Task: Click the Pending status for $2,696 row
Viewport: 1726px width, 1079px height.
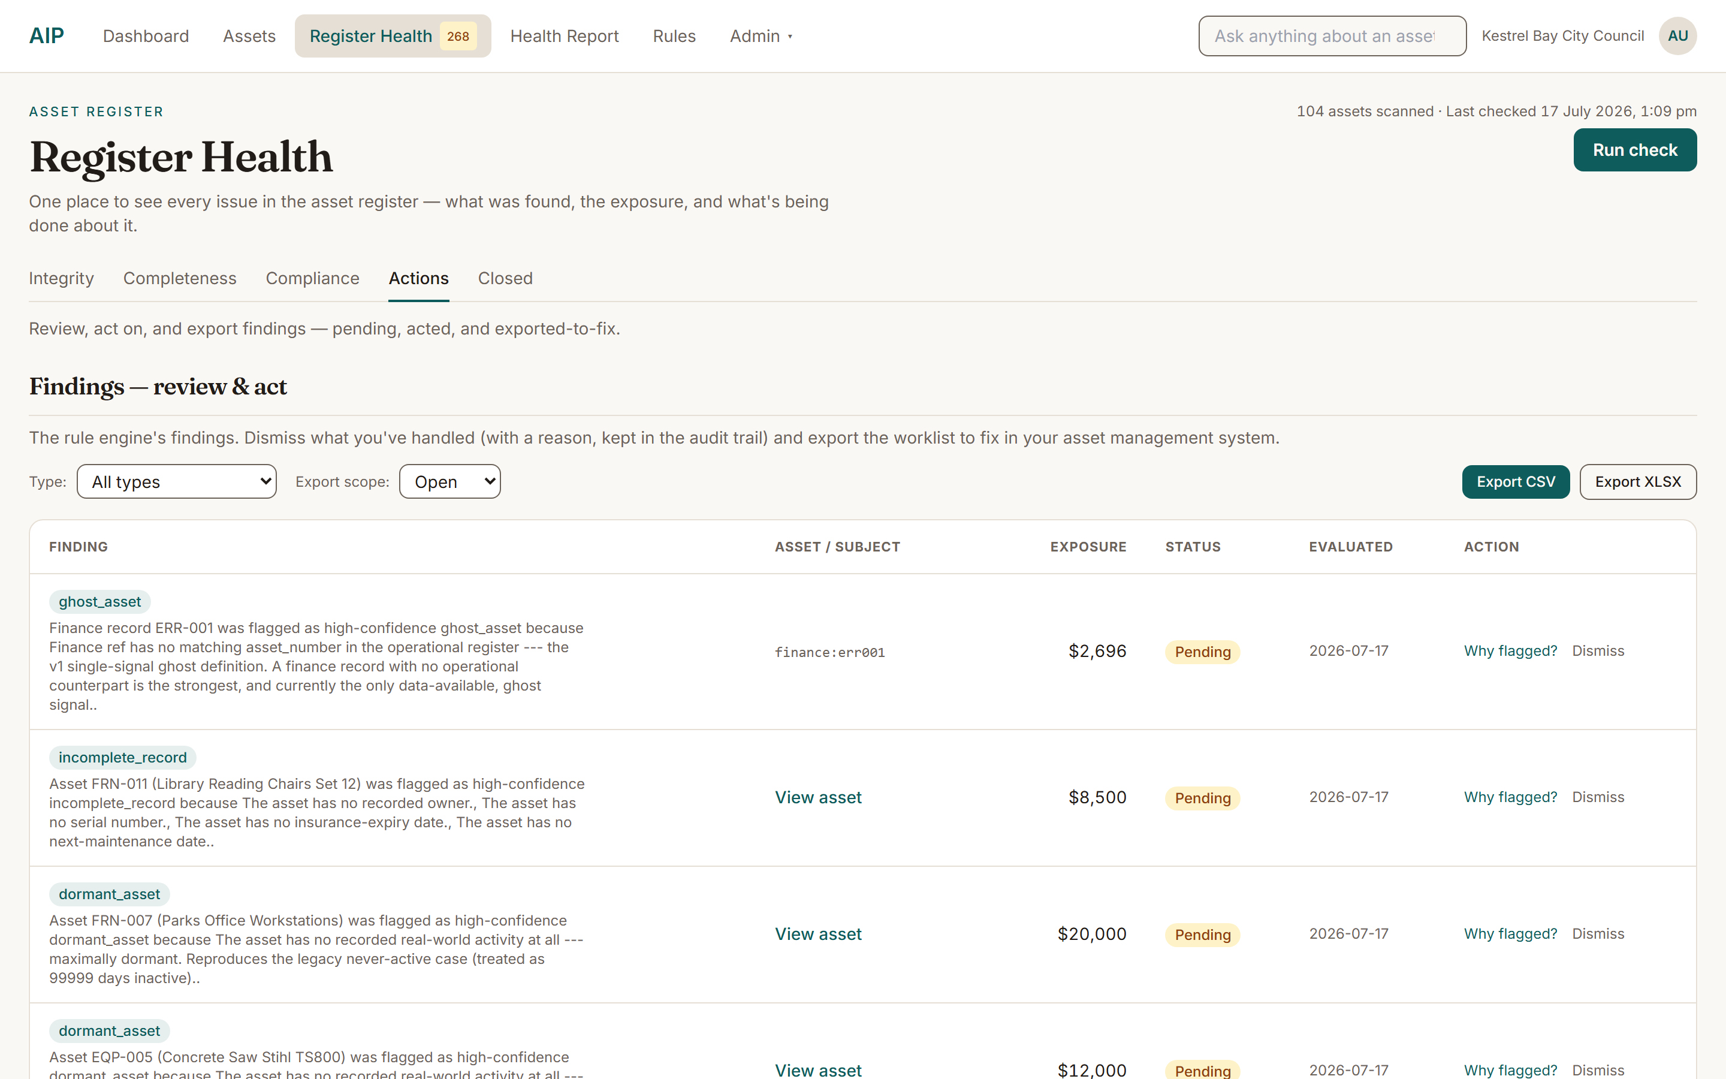Action: pyautogui.click(x=1202, y=652)
